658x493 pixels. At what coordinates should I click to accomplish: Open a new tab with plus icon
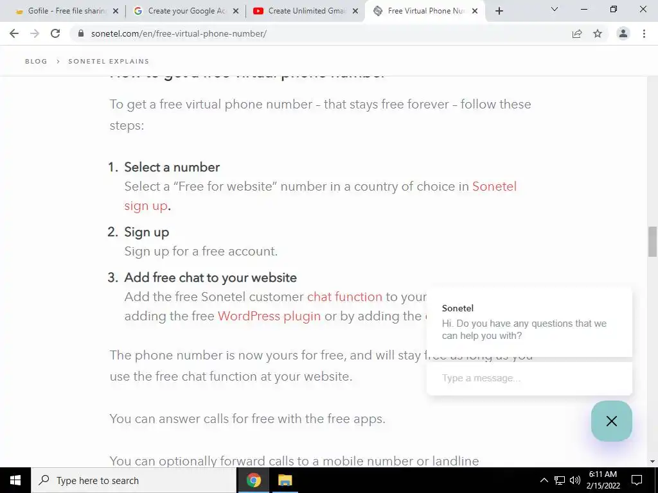(x=499, y=12)
